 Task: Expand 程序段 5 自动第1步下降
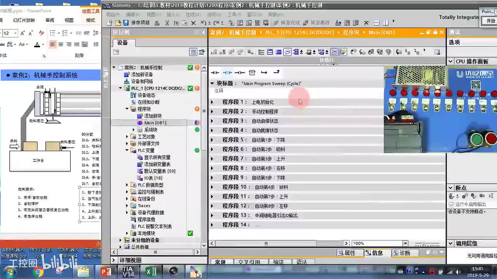pos(212,140)
